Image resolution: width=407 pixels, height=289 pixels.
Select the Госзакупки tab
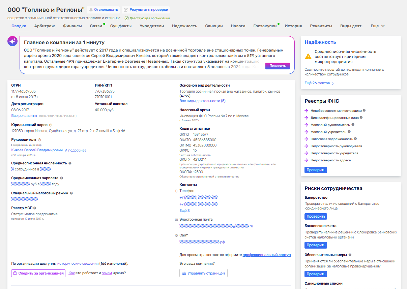(x=265, y=26)
